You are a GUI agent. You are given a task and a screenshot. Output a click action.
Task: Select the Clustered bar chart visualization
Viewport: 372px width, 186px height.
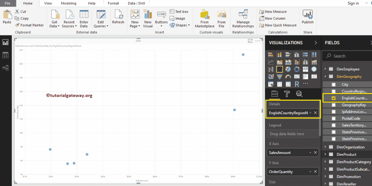pyautogui.click(x=288, y=55)
